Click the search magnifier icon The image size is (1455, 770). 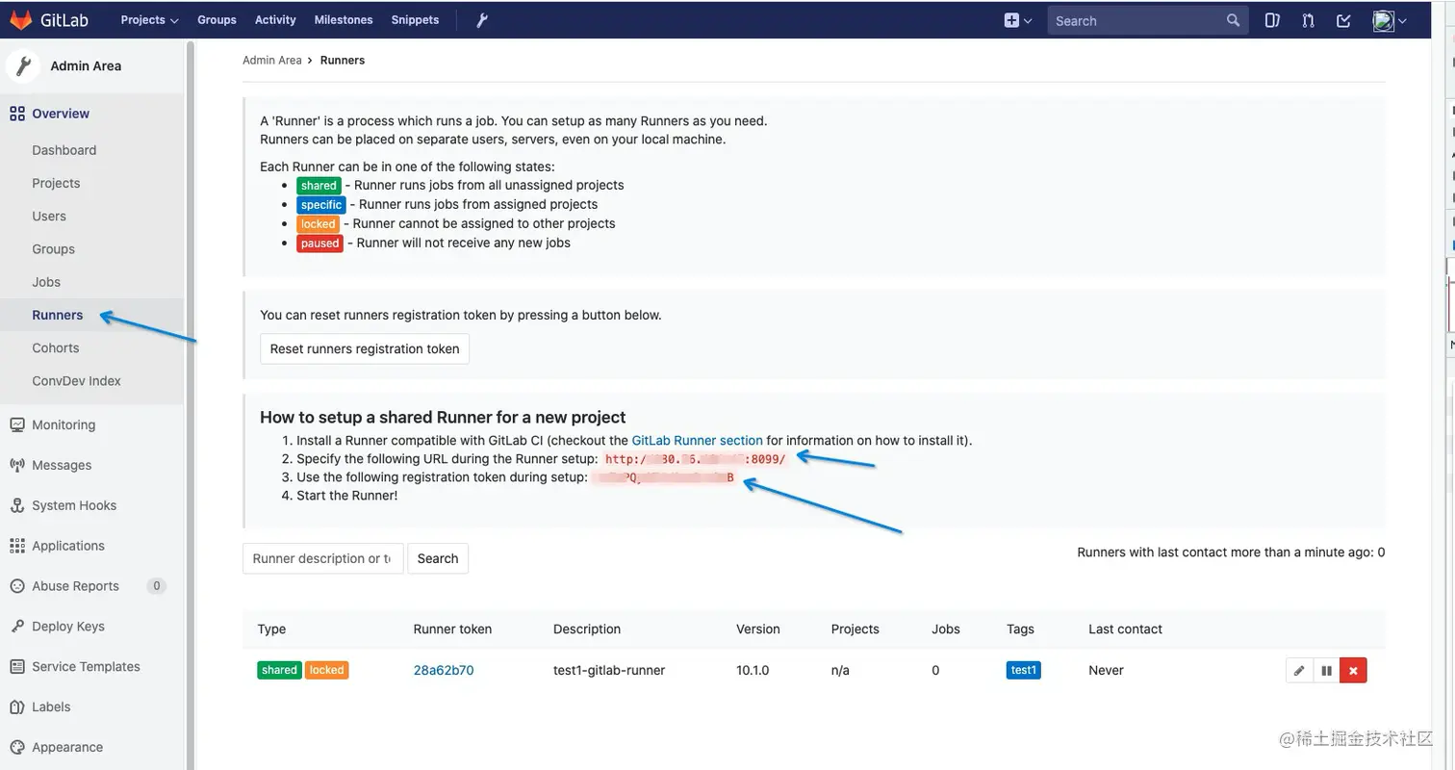pos(1233,20)
